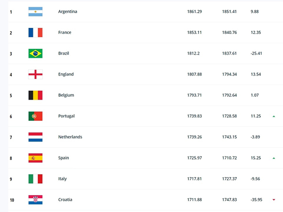Click Portugal's green up arrow indicator

pyautogui.click(x=274, y=116)
